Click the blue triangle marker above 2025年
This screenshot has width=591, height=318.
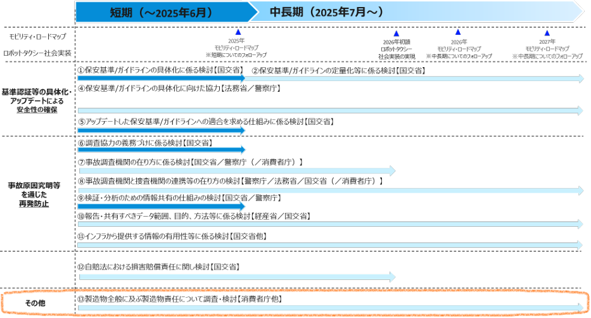coord(238,32)
